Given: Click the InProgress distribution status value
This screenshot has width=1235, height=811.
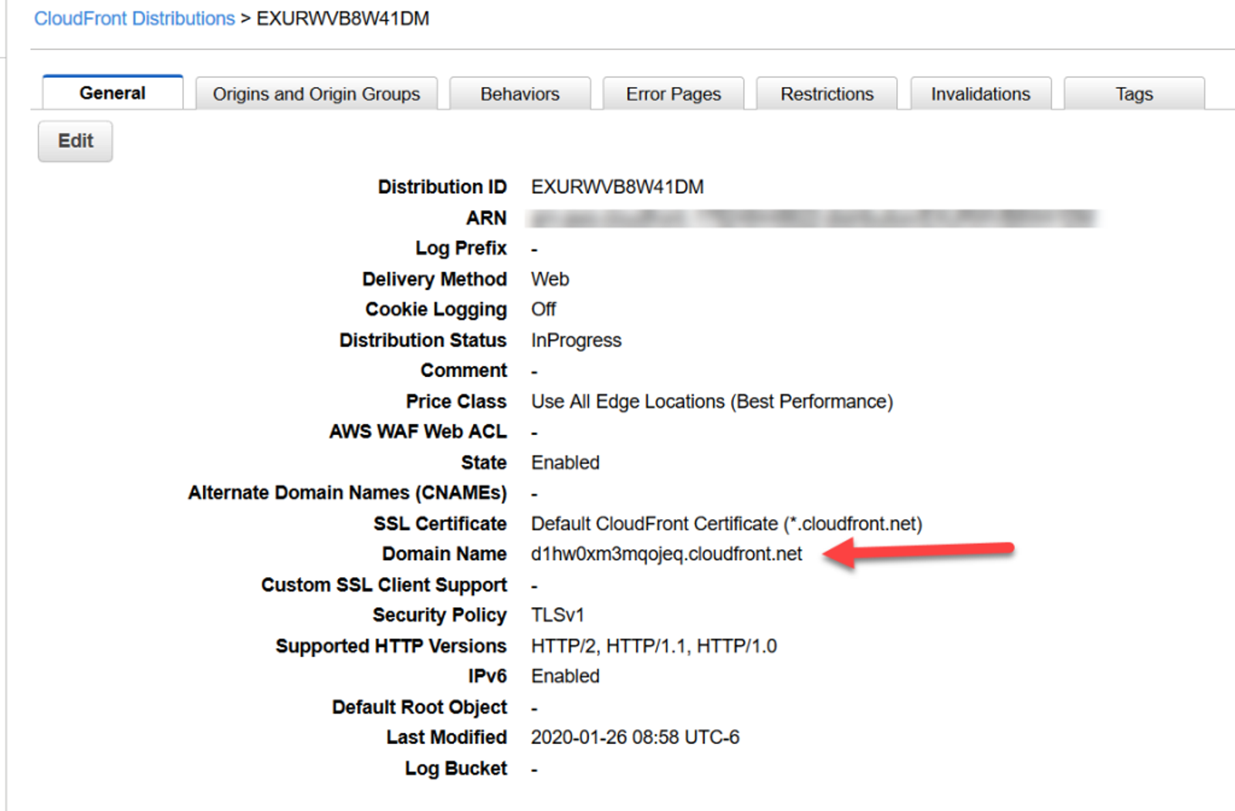Looking at the screenshot, I should point(576,340).
